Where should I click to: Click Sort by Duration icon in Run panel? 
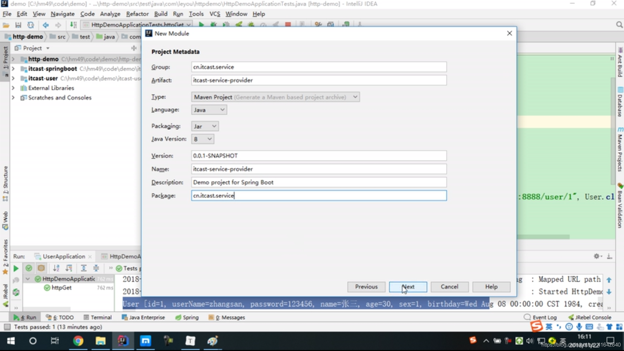pos(69,268)
